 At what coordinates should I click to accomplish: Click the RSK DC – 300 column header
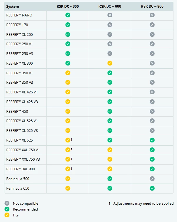click(68, 6)
